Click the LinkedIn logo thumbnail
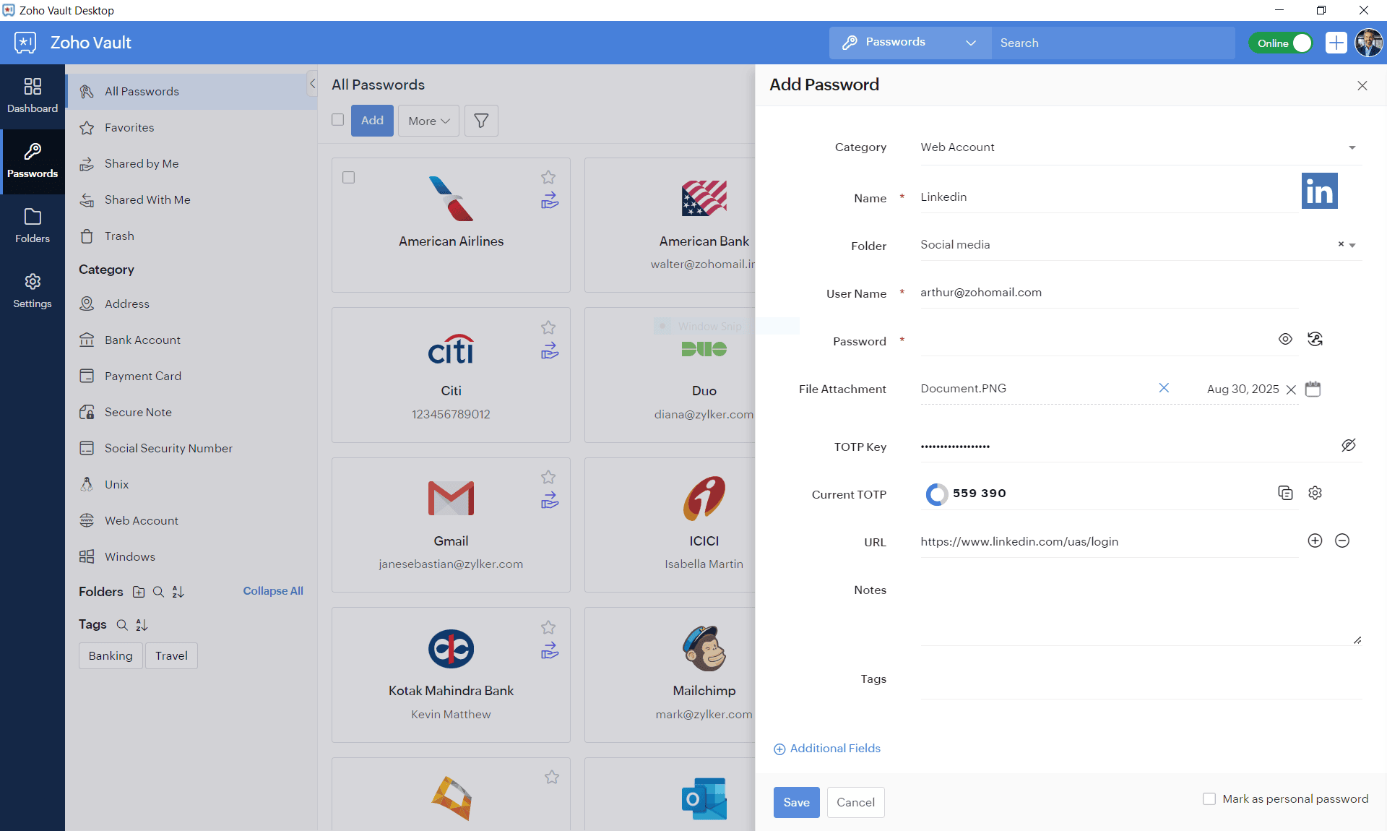The image size is (1387, 831). (x=1319, y=191)
